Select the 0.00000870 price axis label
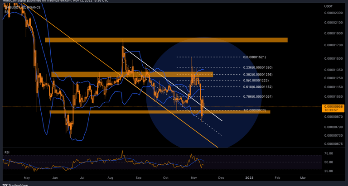The height and width of the screenshot is (186, 348). tap(333, 117)
